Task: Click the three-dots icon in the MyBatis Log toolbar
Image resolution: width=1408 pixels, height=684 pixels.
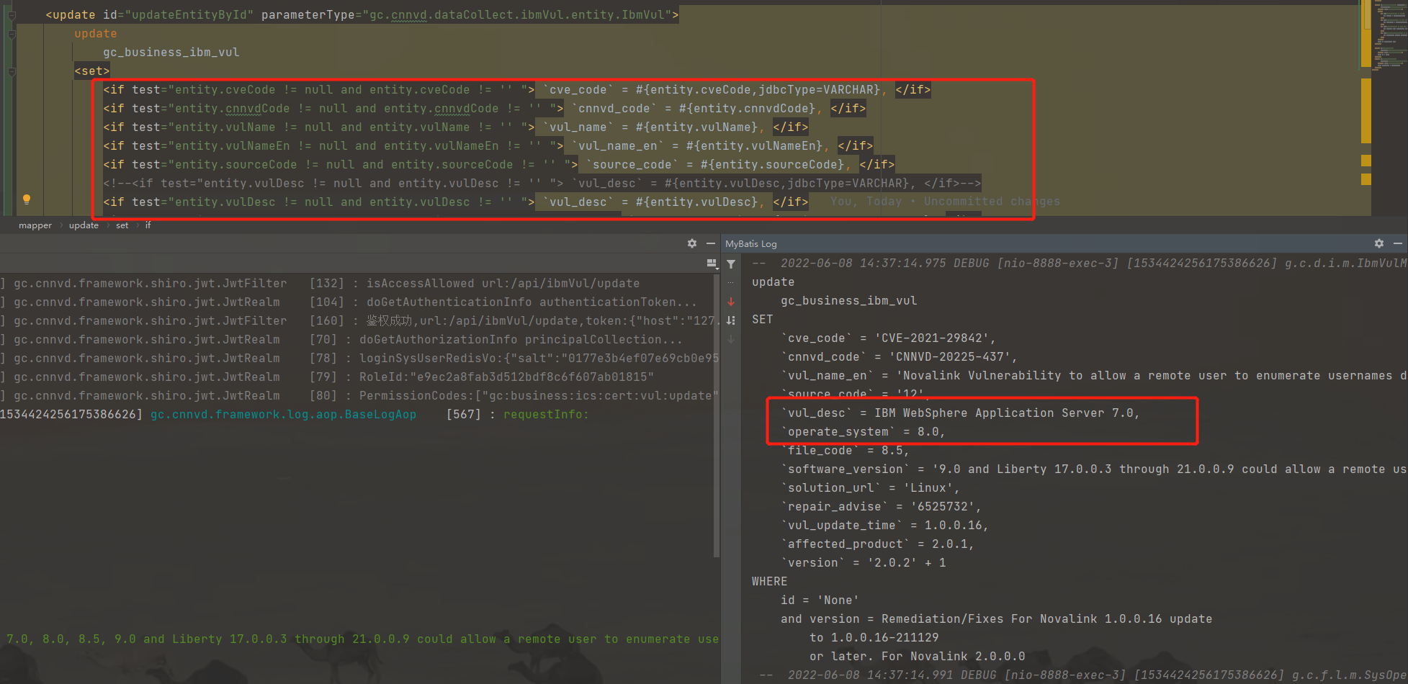Action: 731,283
